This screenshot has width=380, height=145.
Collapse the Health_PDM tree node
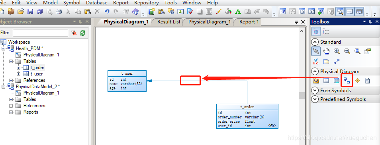4,48
